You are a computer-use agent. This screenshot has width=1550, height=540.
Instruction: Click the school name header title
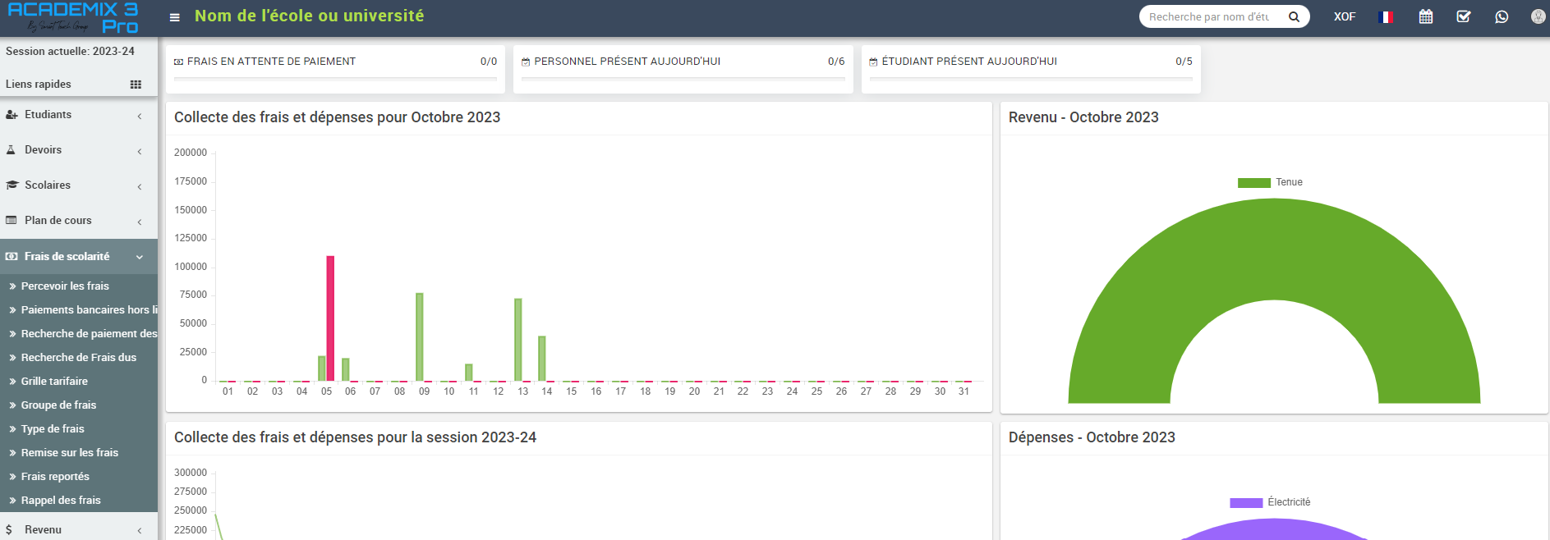[x=310, y=16]
